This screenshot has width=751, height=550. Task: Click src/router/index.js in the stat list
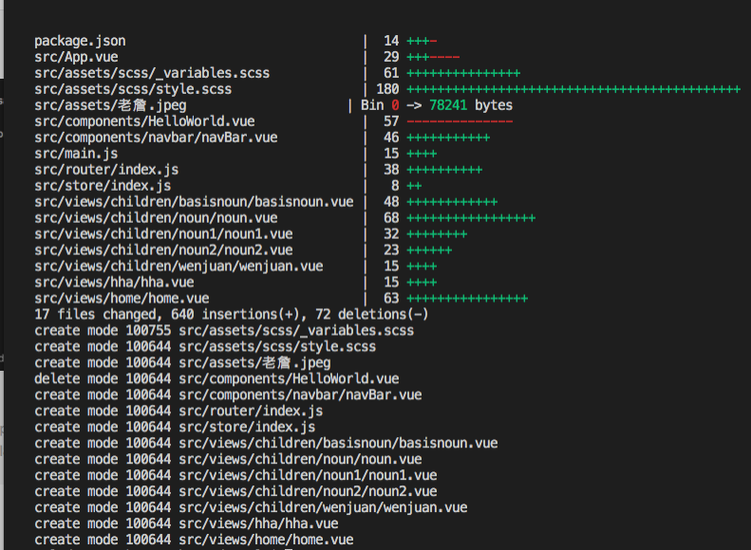tap(106, 170)
